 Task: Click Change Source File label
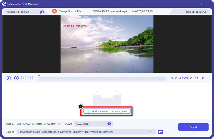[x=70, y=11]
